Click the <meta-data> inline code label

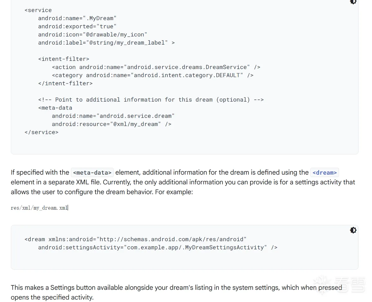pos(92,173)
